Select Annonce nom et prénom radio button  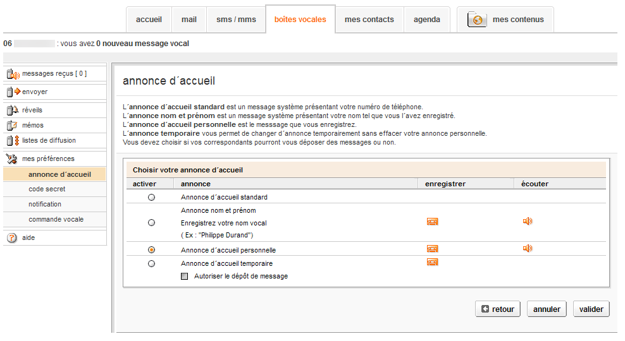pyautogui.click(x=151, y=223)
